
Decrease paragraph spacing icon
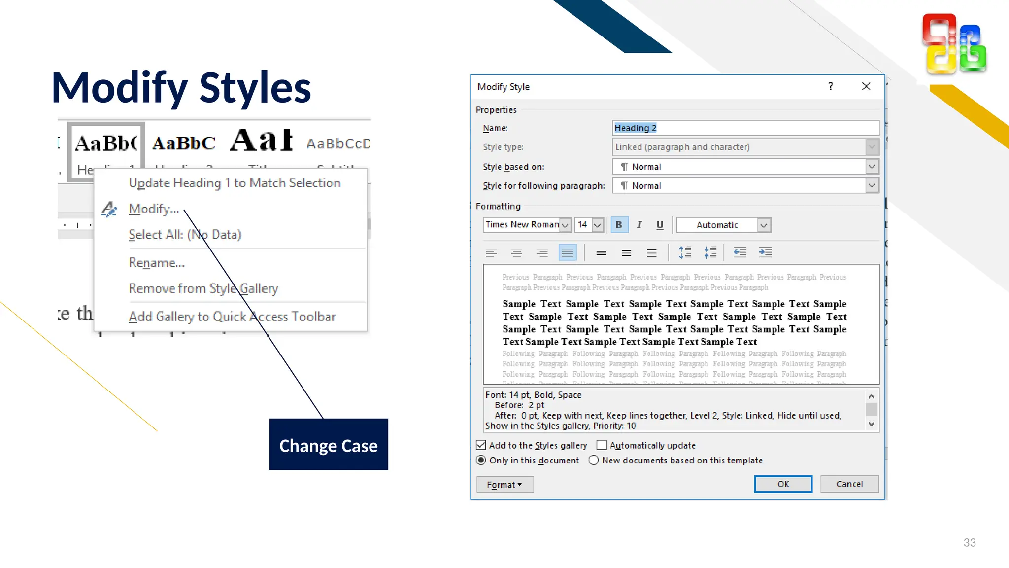[x=710, y=253]
